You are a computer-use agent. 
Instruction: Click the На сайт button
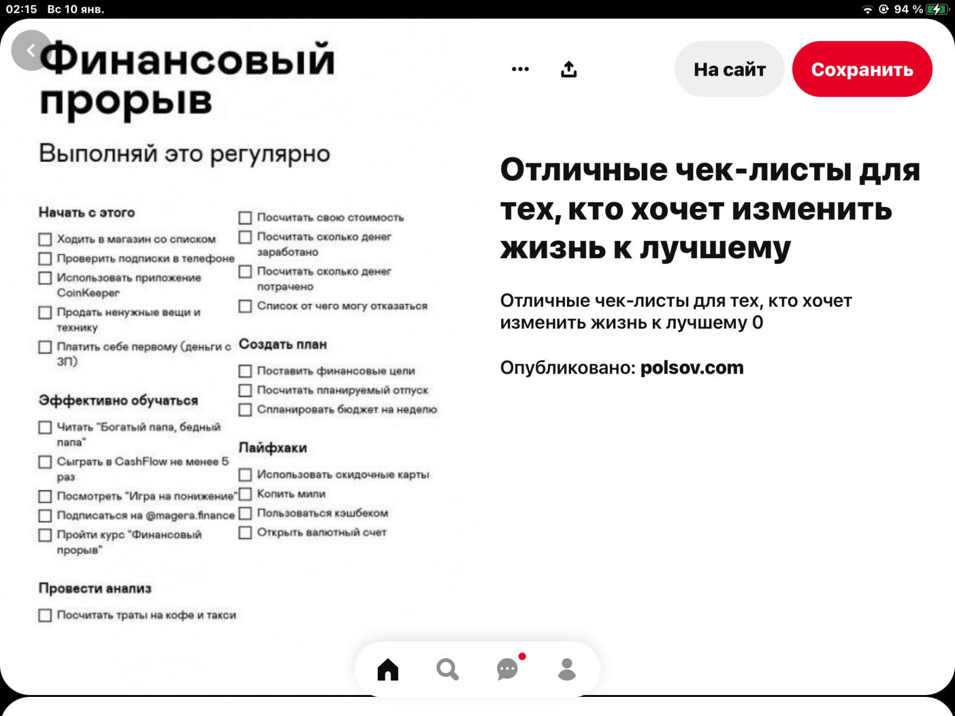(x=729, y=69)
